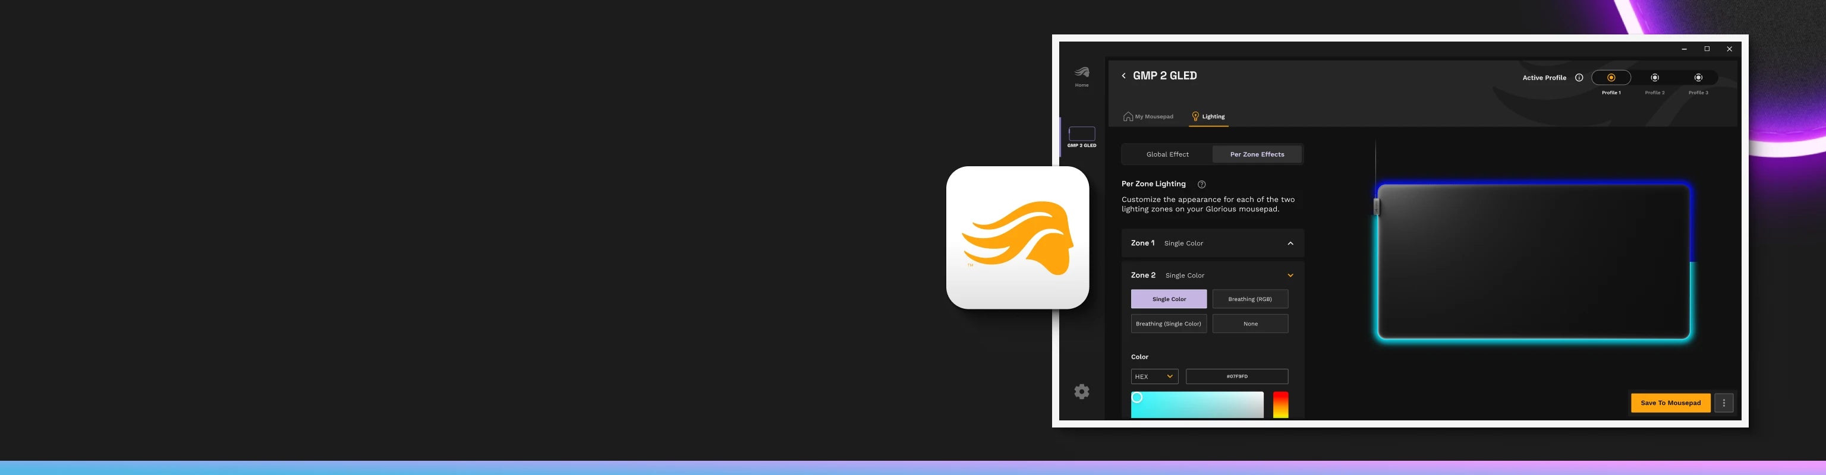1826x475 pixels.
Task: Click the large Glorious Core app logo
Action: tap(1017, 238)
